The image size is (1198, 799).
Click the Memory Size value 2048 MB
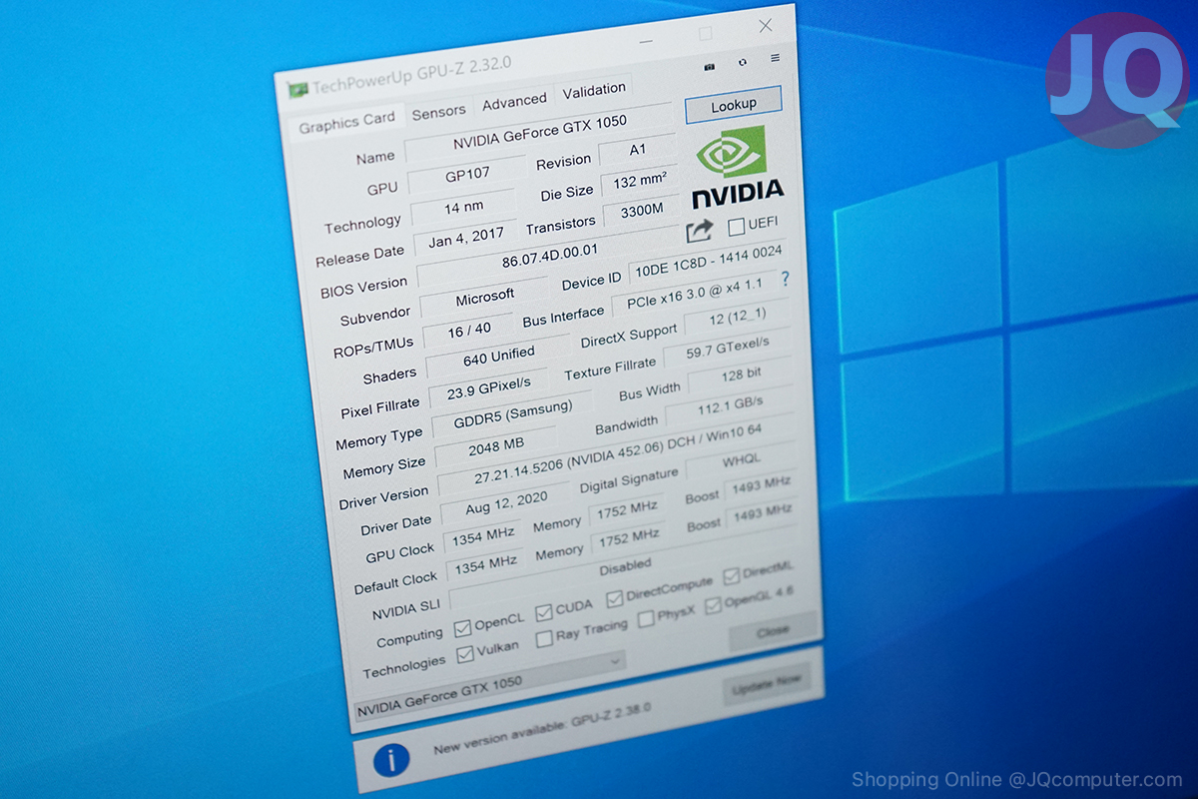coord(496,446)
